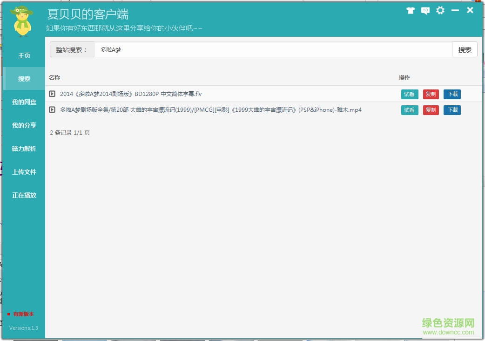Open 我的分享 from the sidebar

click(24, 125)
